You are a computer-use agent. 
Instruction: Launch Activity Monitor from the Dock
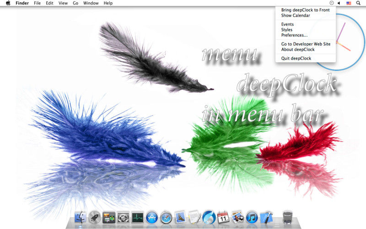tap(138, 218)
